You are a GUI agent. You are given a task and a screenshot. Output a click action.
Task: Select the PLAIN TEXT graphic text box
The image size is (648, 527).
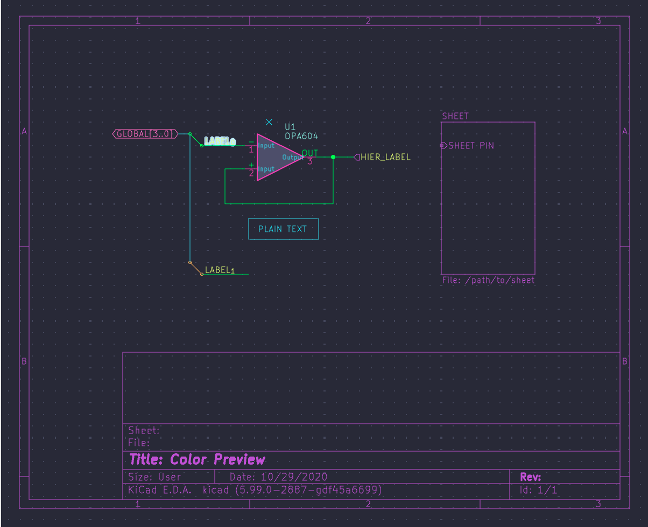click(284, 229)
